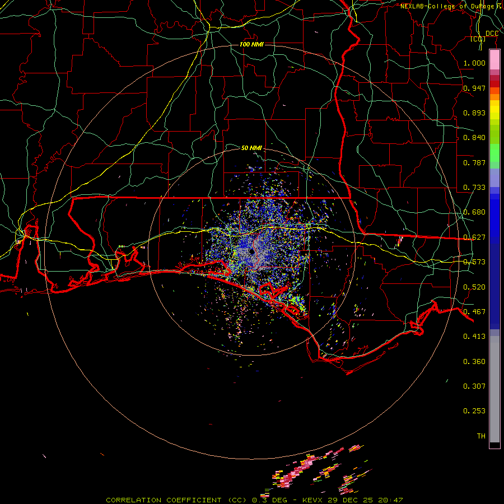Viewport: 504px width, 504px height.
Task: Click the [CC] units label above the scale
Action: click(x=478, y=39)
